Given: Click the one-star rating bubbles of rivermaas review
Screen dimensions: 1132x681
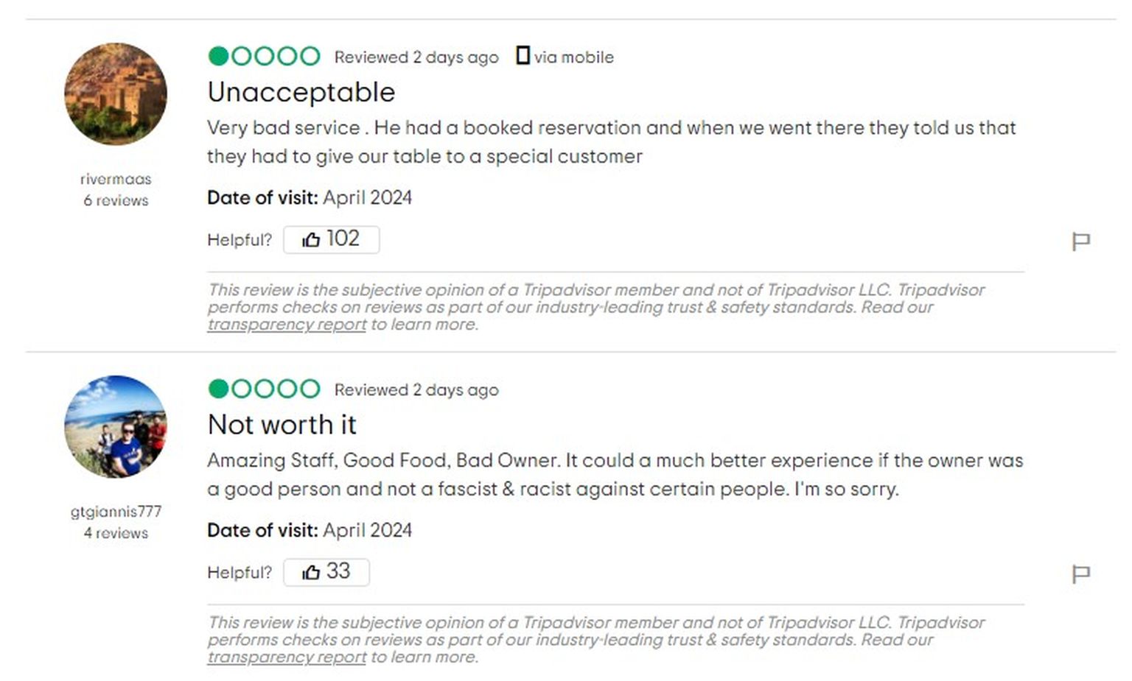Looking at the screenshot, I should coord(264,56).
